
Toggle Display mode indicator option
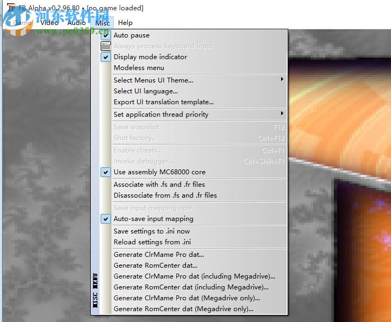pyautogui.click(x=193, y=57)
